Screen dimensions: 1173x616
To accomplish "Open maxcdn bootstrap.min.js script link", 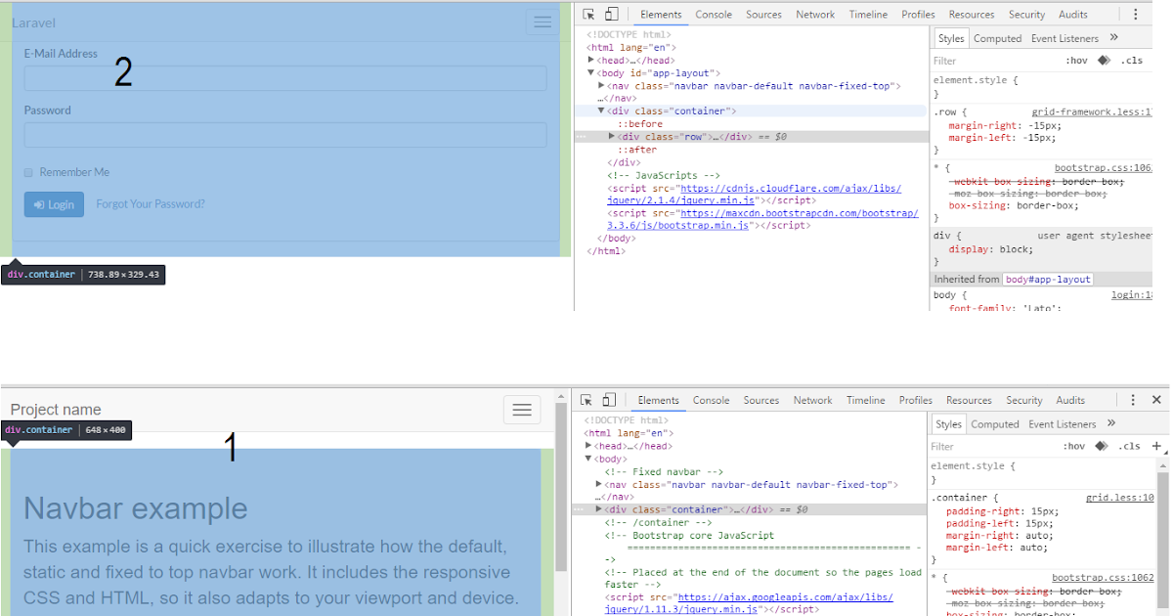I will (762, 219).
